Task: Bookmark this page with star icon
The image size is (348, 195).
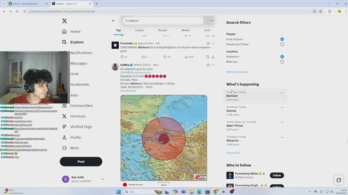Action: (x=321, y=11)
